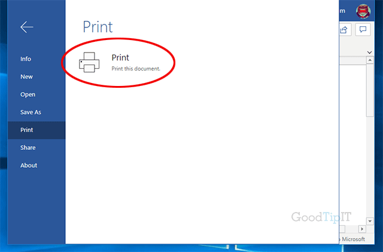Click the printer icon

click(x=89, y=62)
